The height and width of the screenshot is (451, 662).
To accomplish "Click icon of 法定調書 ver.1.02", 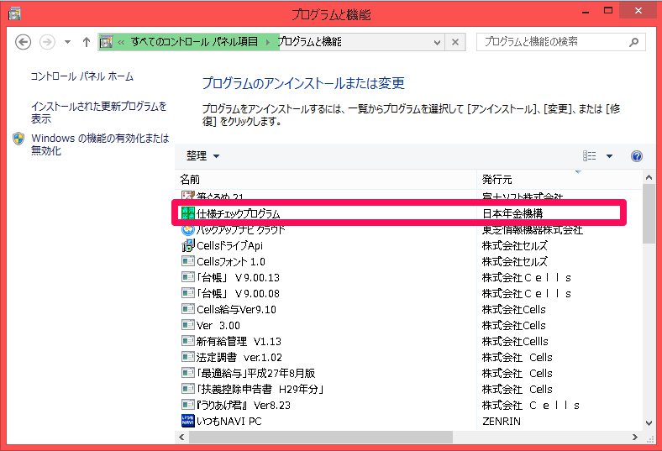I will coord(188,357).
